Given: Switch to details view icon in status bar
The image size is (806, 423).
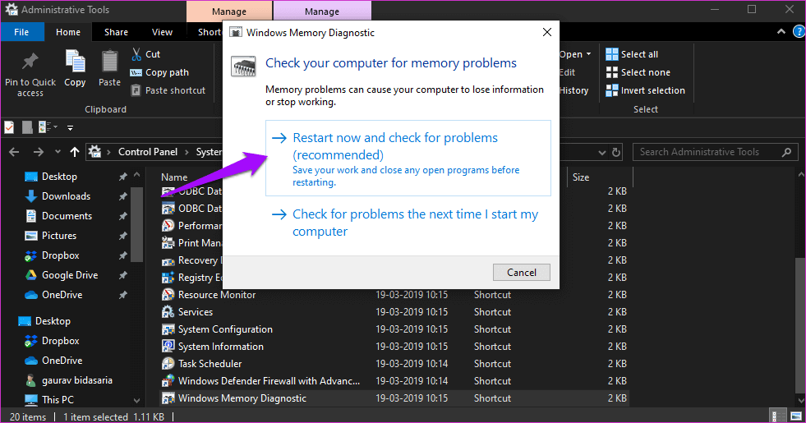Looking at the screenshot, I should pos(779,416).
